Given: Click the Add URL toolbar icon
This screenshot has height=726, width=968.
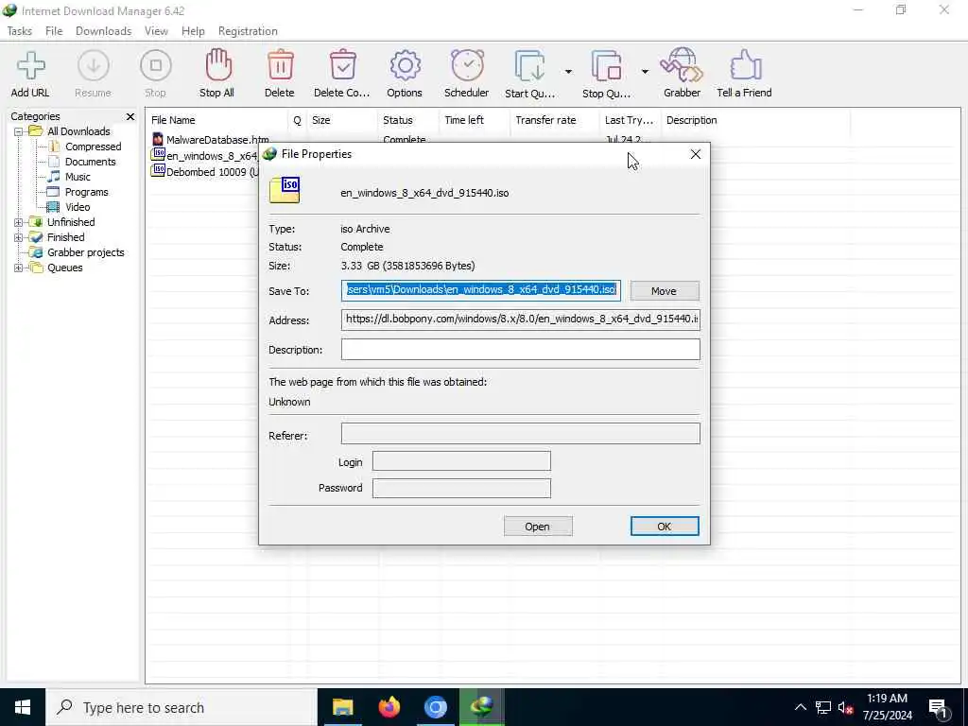Looking at the screenshot, I should [31, 66].
